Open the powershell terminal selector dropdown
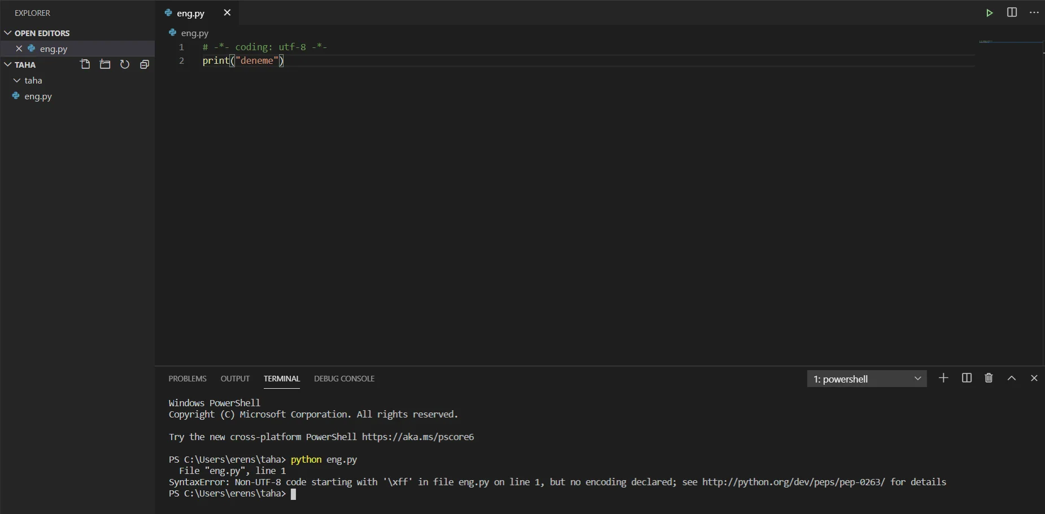Image resolution: width=1045 pixels, height=514 pixels. click(867, 379)
